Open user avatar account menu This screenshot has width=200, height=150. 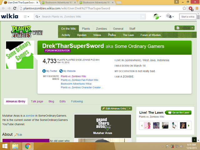pos(157,17)
